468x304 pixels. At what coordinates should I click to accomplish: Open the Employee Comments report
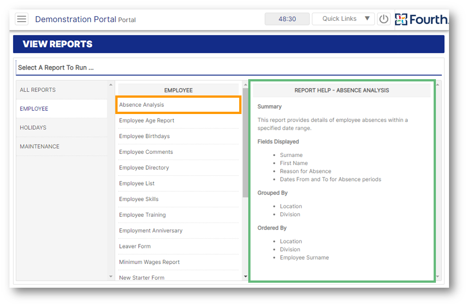[x=178, y=152]
